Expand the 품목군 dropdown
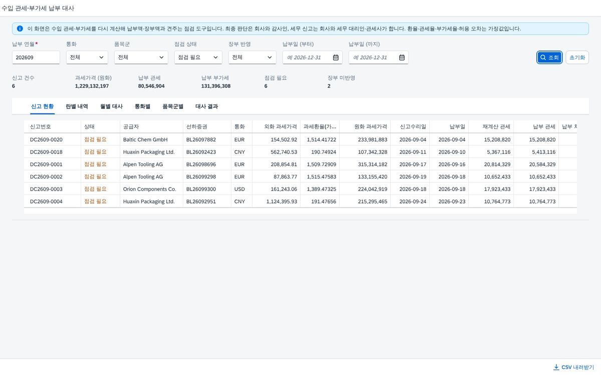The width and height of the screenshot is (601, 375). (141, 57)
